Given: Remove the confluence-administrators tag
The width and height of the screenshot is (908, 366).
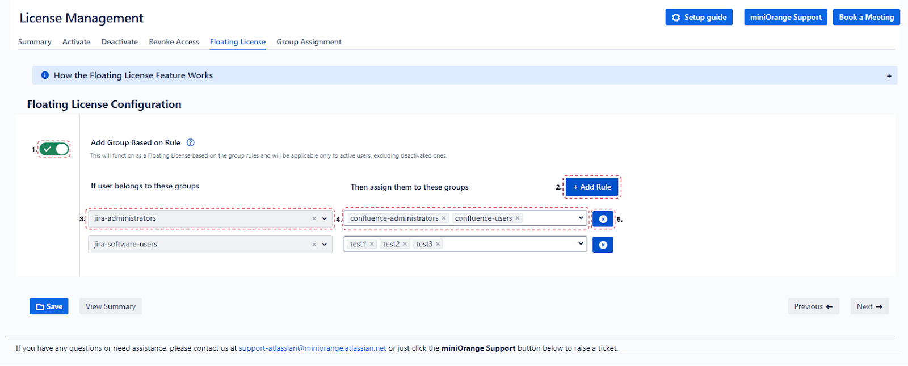Looking at the screenshot, I should tap(444, 218).
